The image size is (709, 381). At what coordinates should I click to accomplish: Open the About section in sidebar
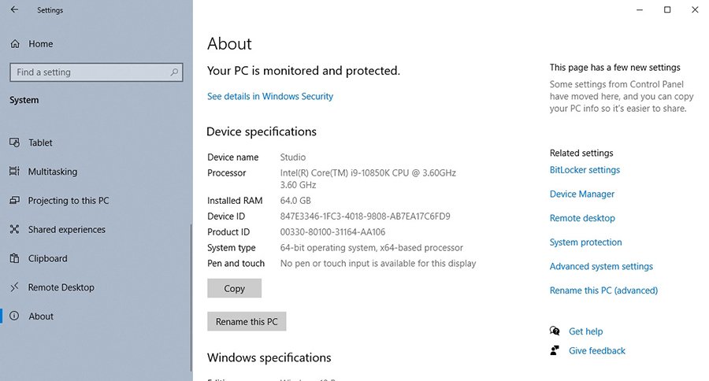coord(41,316)
